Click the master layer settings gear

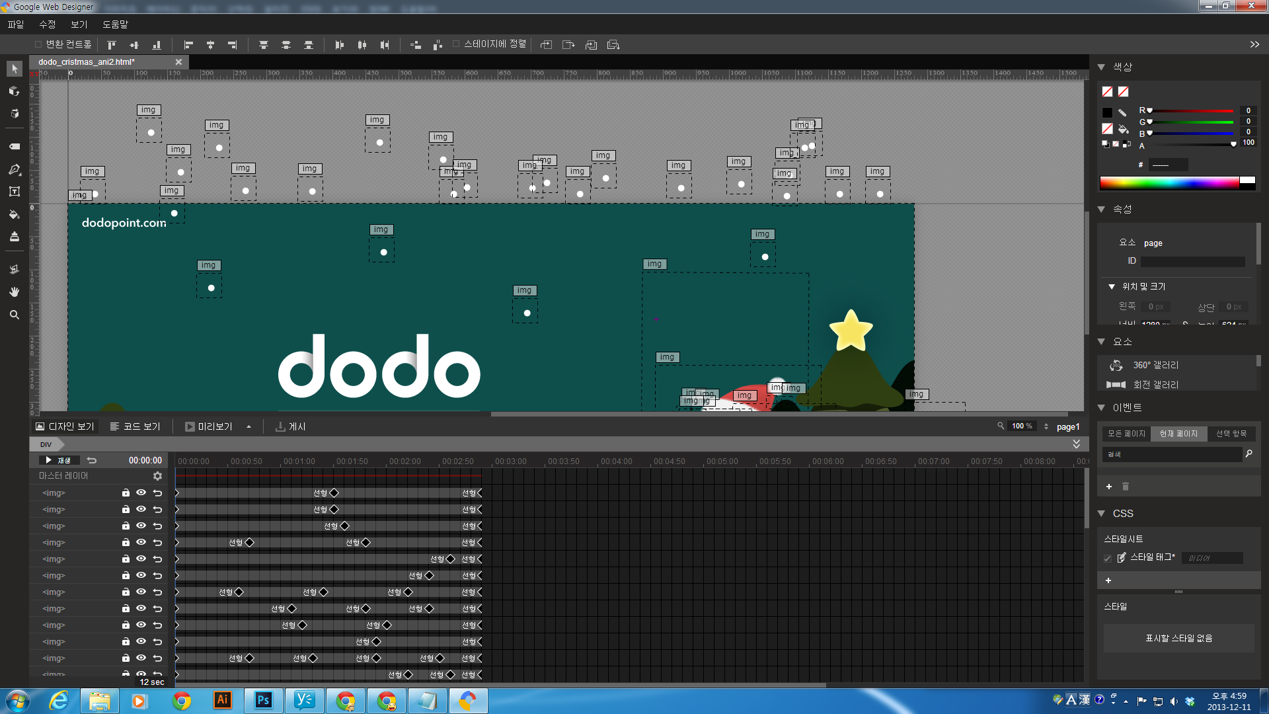pyautogui.click(x=157, y=476)
